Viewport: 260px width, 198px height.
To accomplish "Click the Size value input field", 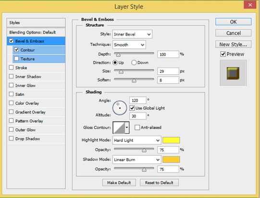I will click(168, 71).
